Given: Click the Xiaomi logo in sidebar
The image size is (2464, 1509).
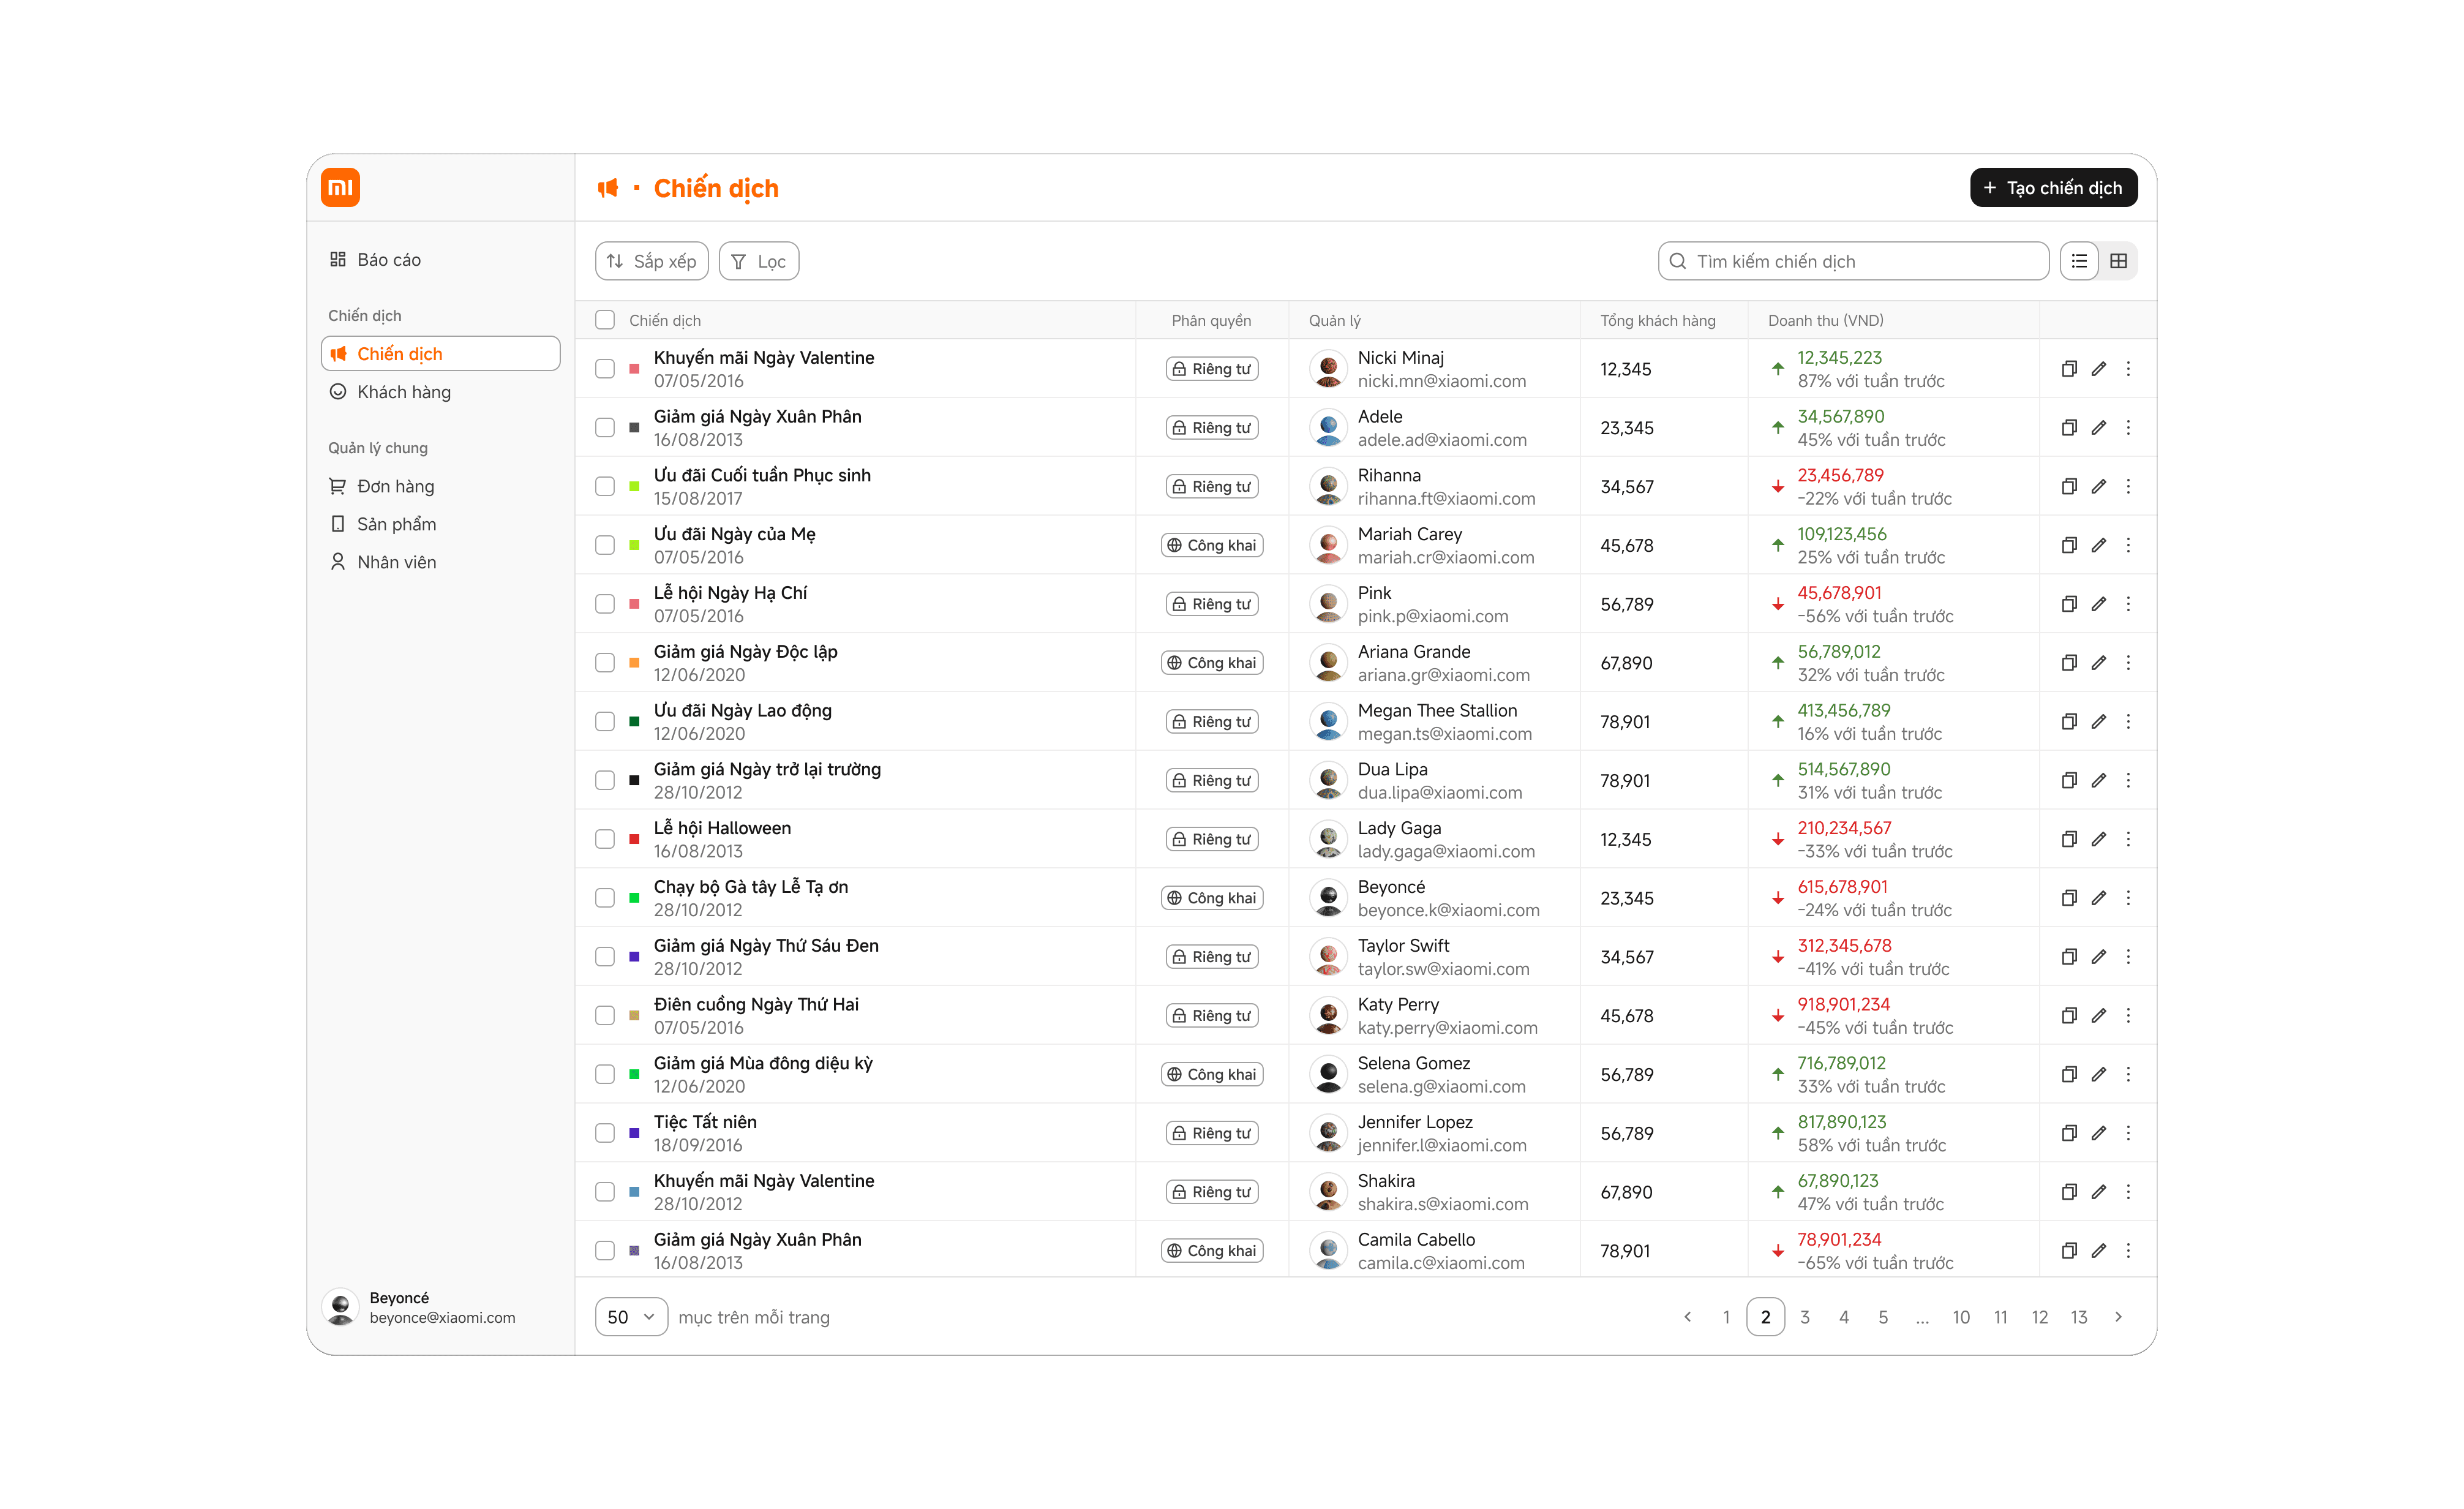Looking at the screenshot, I should pos(340,188).
